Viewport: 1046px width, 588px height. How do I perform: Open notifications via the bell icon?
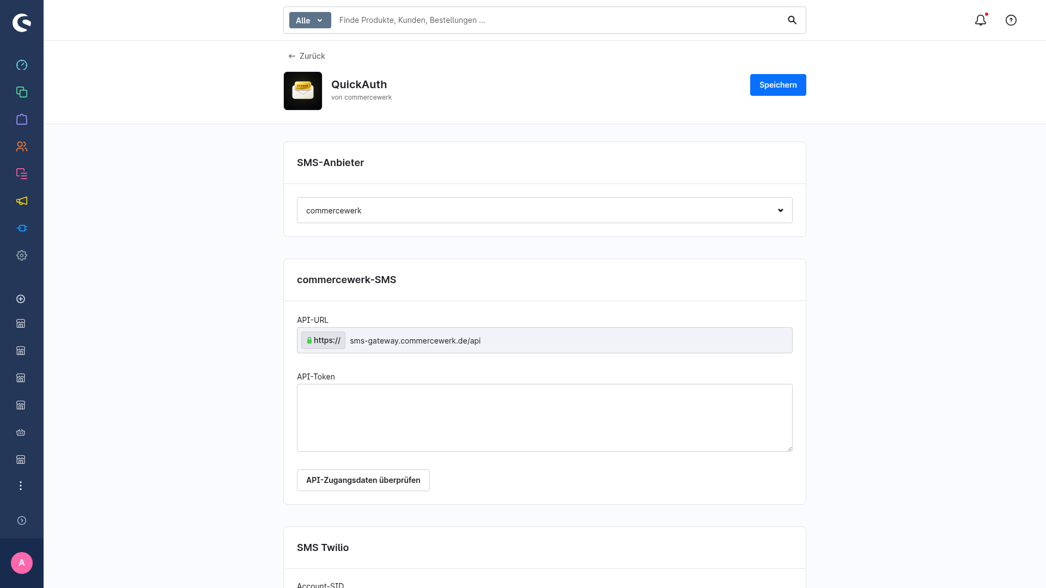[981, 20]
